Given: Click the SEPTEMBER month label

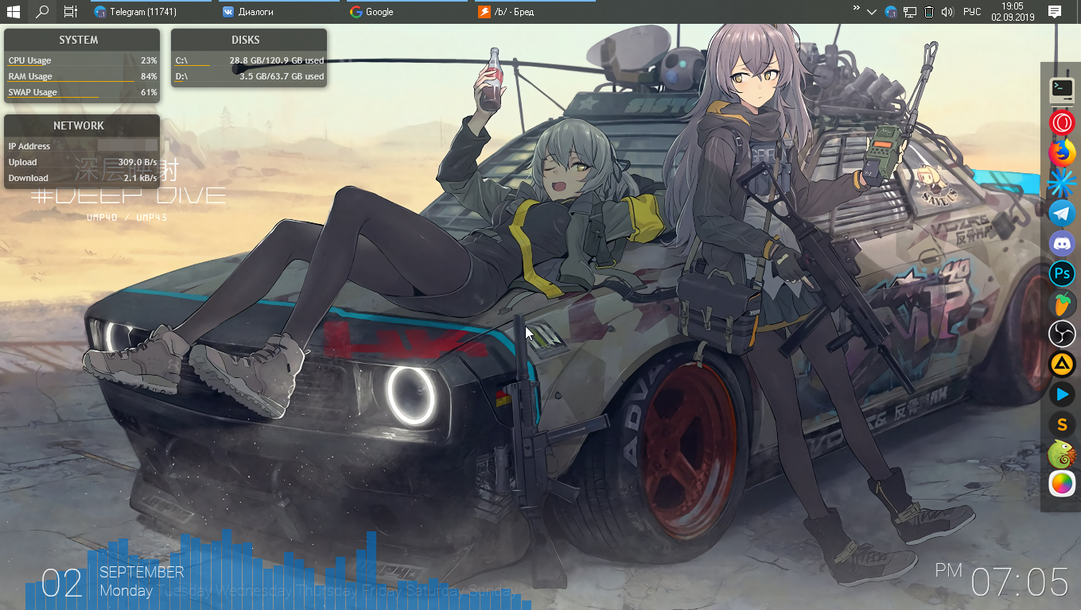Looking at the screenshot, I should click(x=142, y=572).
